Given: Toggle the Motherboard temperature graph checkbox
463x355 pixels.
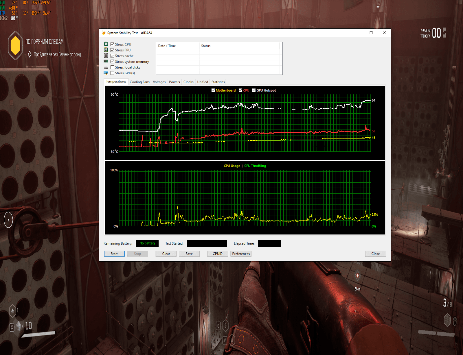Looking at the screenshot, I should (x=213, y=90).
